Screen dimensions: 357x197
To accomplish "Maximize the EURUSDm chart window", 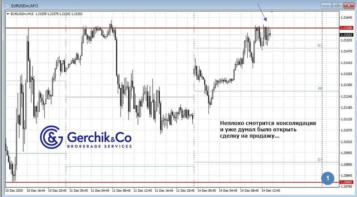I will click(x=337, y=5).
